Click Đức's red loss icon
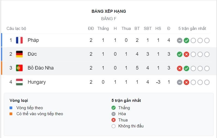 [x=186, y=54]
